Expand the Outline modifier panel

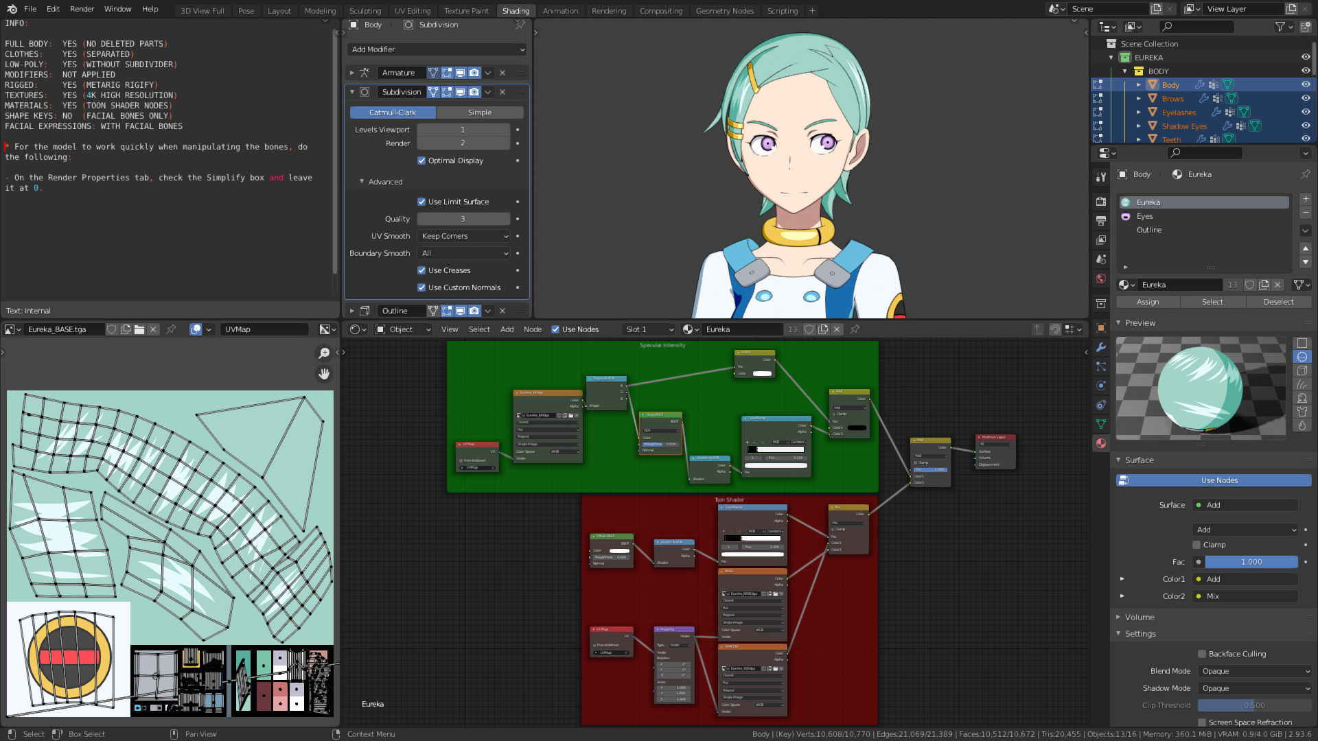352,311
